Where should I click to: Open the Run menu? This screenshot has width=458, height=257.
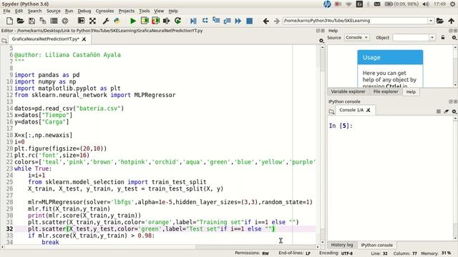(69, 11)
